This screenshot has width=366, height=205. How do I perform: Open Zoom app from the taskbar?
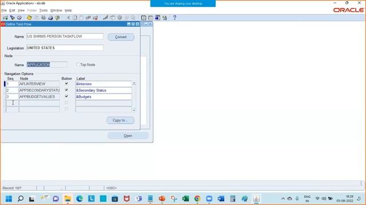[209, 199]
